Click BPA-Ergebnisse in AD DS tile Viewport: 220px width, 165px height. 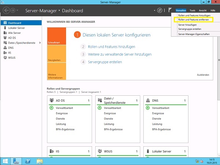(65, 129)
